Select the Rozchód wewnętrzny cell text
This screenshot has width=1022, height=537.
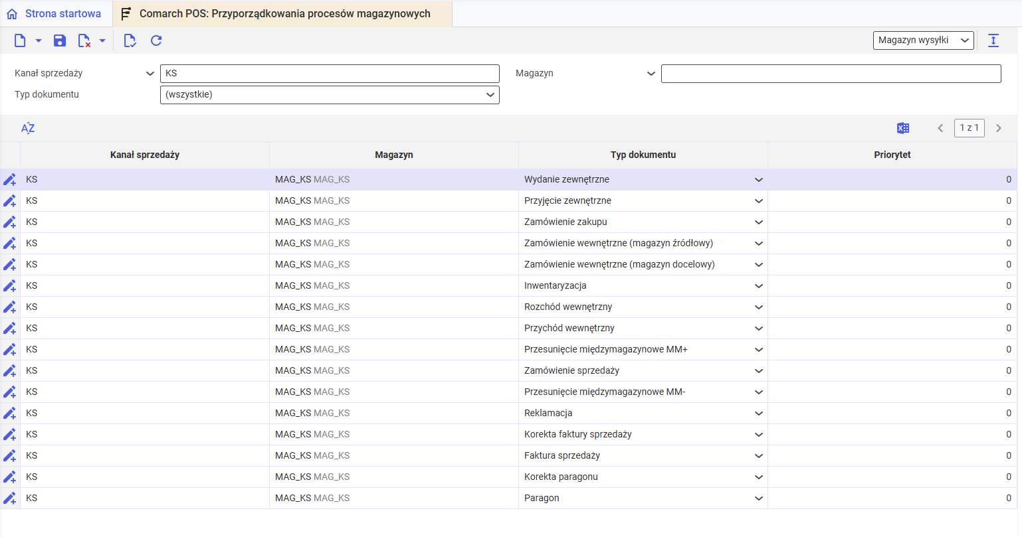568,307
